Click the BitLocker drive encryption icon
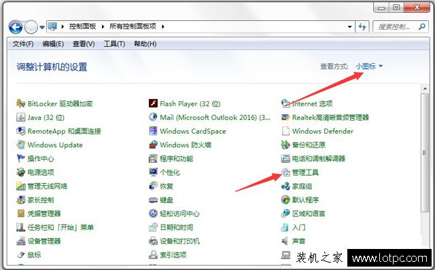Screen dimensions: 435x270 (x=21, y=104)
